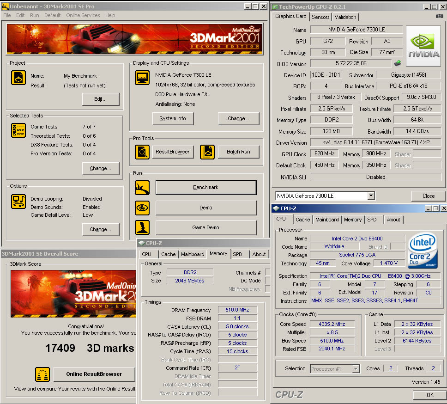Click the CPU-Z memory window title icon
This screenshot has height=404, width=447.
[141, 243]
